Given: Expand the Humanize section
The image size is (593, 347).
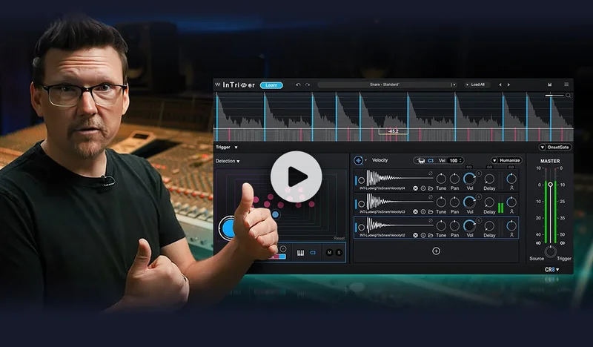Looking at the screenshot, I should [x=507, y=160].
